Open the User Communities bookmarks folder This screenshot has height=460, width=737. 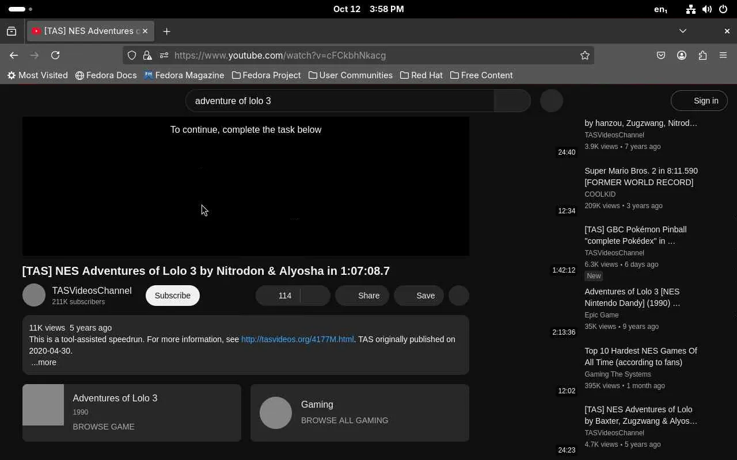pyautogui.click(x=351, y=75)
